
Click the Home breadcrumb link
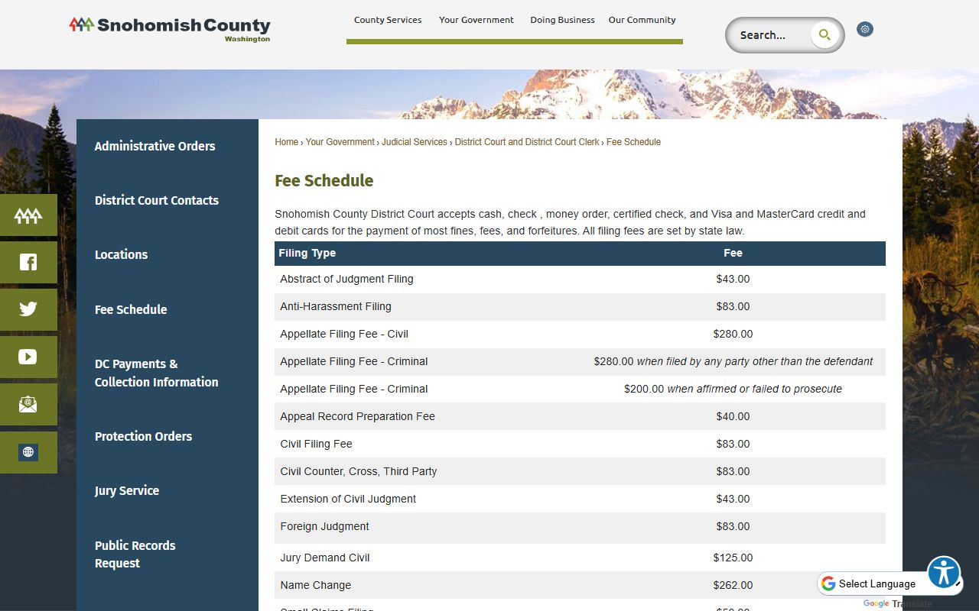point(287,142)
